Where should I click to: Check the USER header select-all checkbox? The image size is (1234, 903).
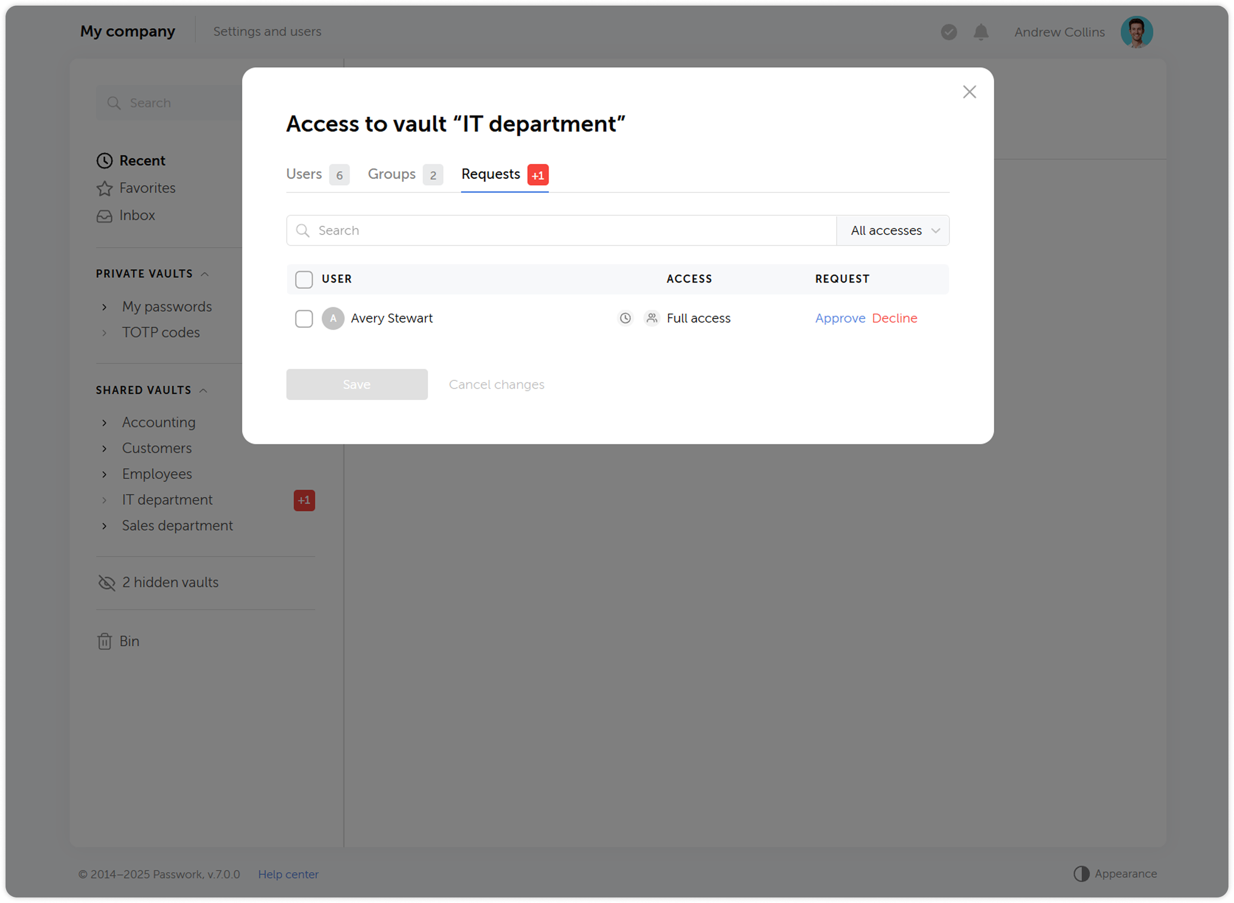pos(304,279)
